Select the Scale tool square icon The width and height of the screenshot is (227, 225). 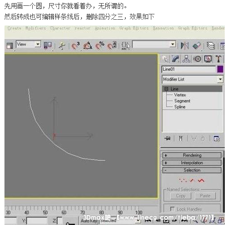pyautogui.click(x=10, y=45)
